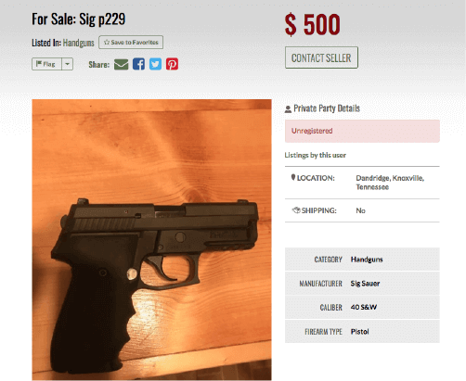
Task: Share listing on Pinterest
Action: pyautogui.click(x=172, y=64)
